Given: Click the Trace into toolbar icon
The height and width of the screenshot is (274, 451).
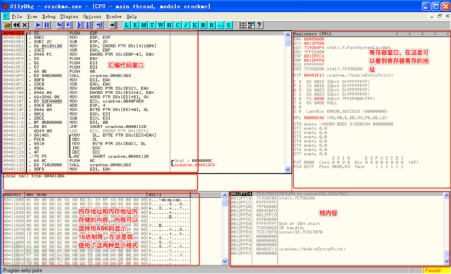Looking at the screenshot, I should (x=81, y=25).
